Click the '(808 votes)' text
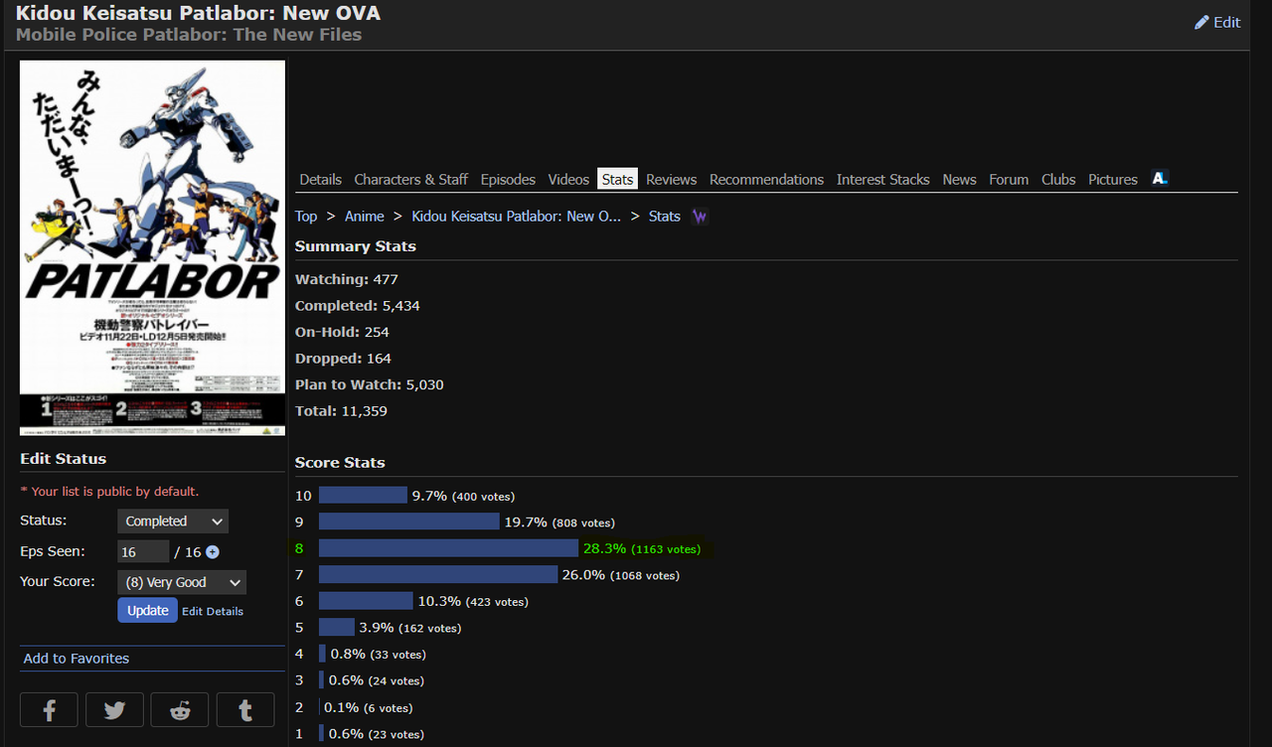Image resolution: width=1272 pixels, height=747 pixels. pyautogui.click(x=583, y=523)
